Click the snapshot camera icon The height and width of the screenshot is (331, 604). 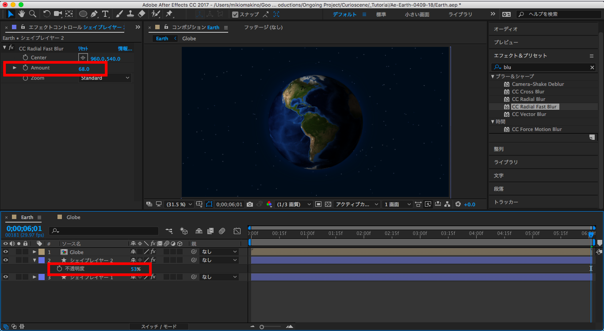(x=250, y=204)
